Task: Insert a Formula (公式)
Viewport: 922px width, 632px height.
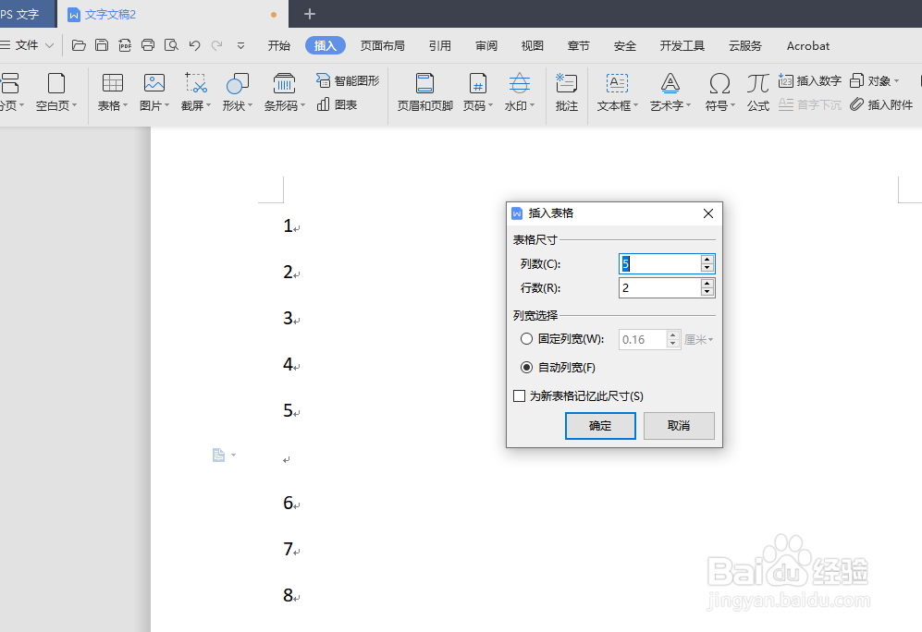Action: coord(758,91)
